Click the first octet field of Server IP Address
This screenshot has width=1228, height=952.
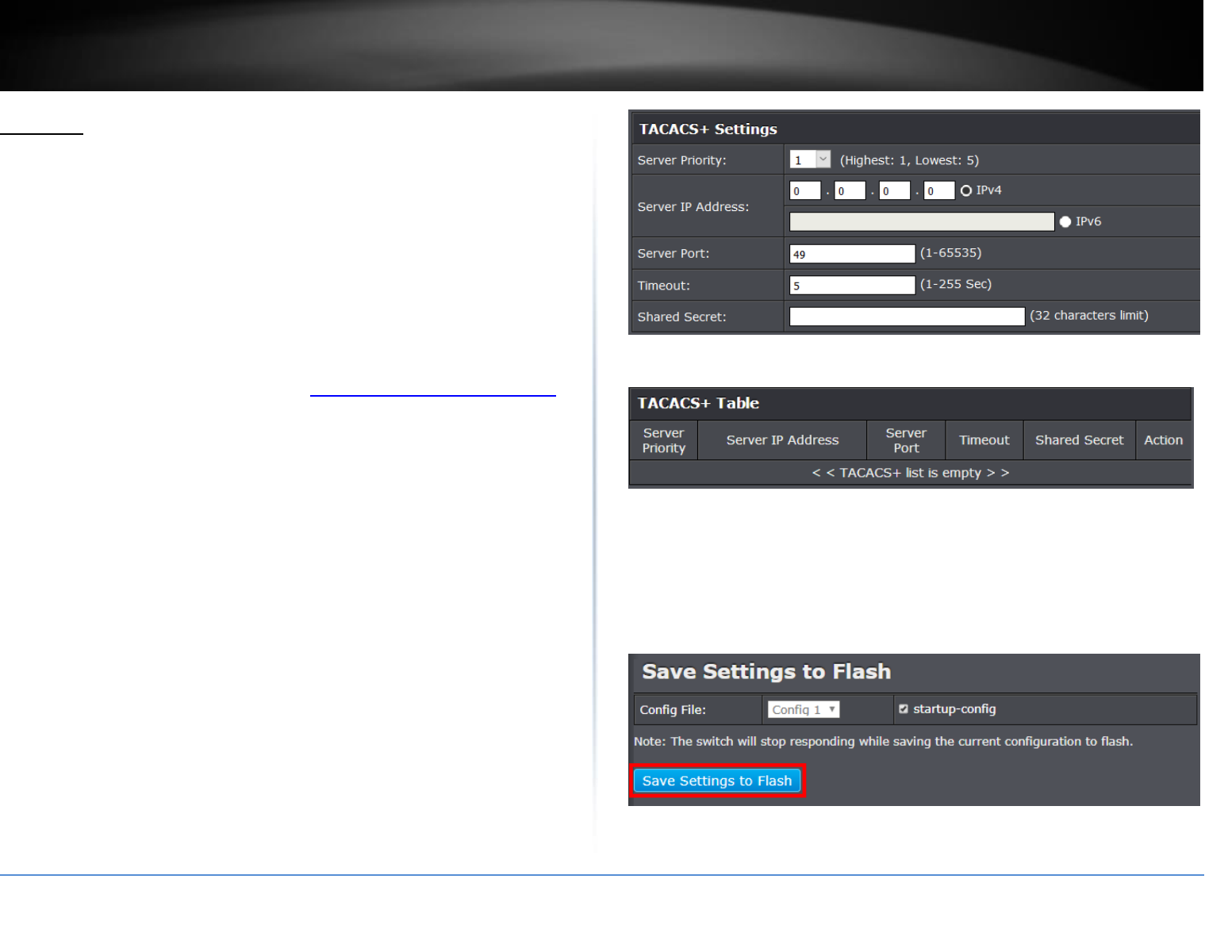click(805, 190)
